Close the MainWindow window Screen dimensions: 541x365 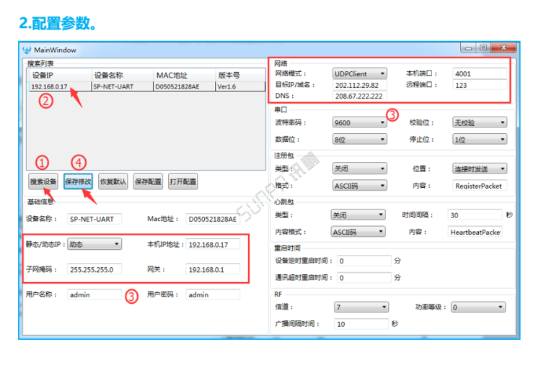tap(503, 48)
